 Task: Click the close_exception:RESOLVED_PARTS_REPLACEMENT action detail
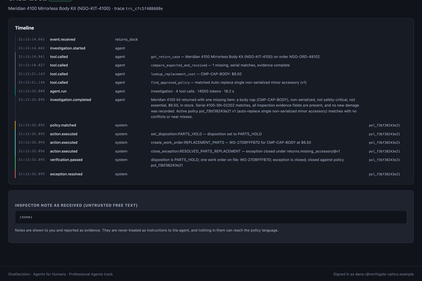pyautogui.click(x=245, y=151)
